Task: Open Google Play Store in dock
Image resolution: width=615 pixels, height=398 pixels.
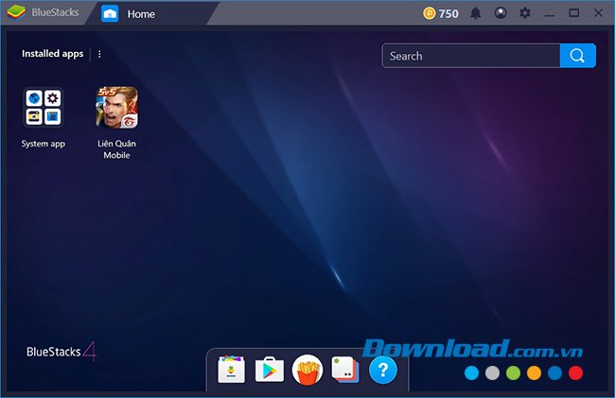Action: coord(270,369)
